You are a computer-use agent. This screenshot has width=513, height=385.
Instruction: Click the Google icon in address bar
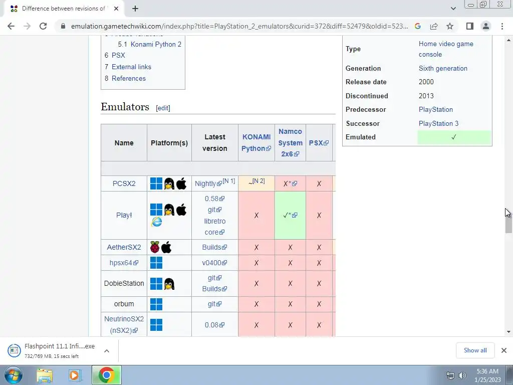tap(418, 26)
